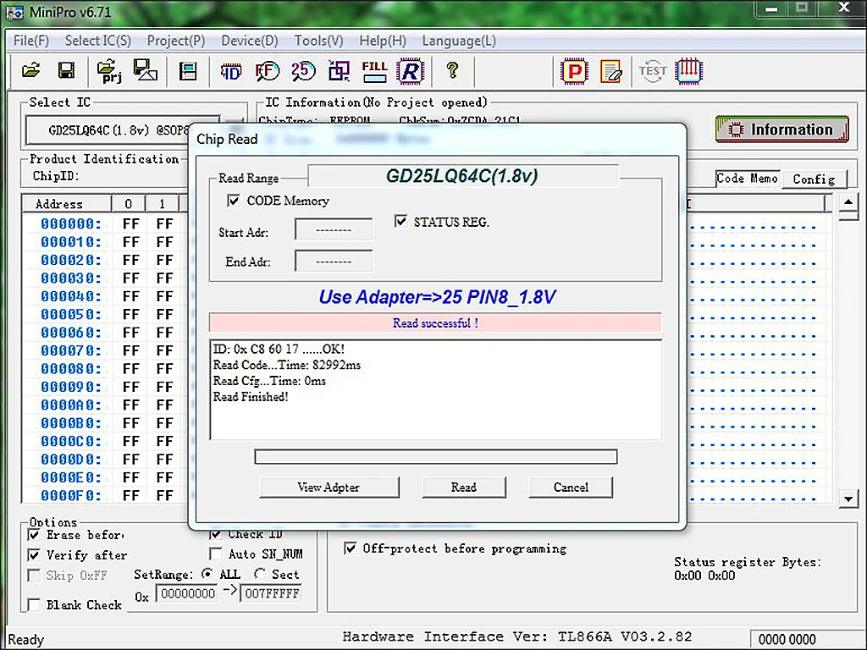Click the TEST toolbar icon
Viewport: 867px width, 650px height.
pyautogui.click(x=653, y=71)
